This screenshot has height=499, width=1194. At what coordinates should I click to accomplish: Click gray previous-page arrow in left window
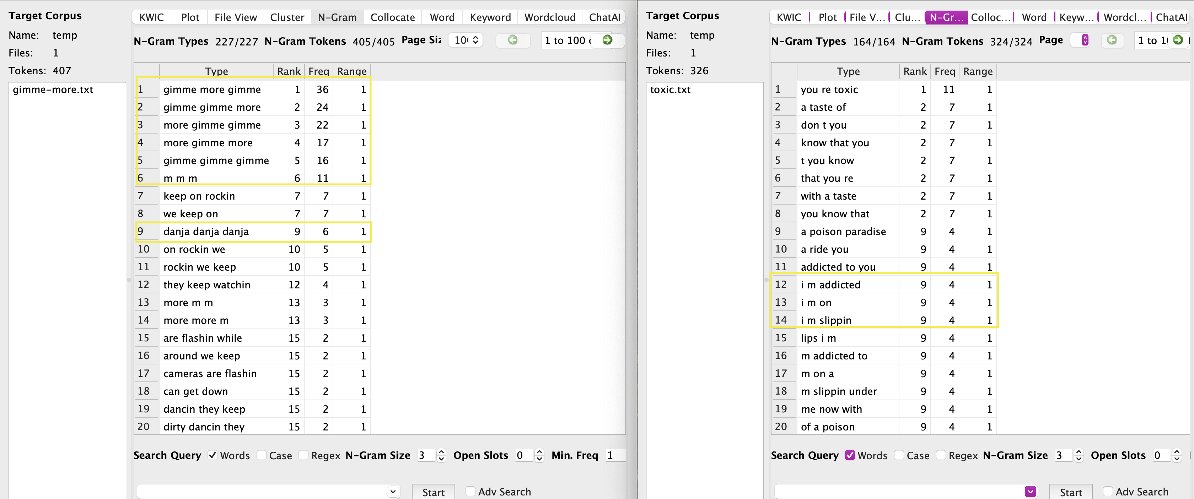click(x=513, y=40)
